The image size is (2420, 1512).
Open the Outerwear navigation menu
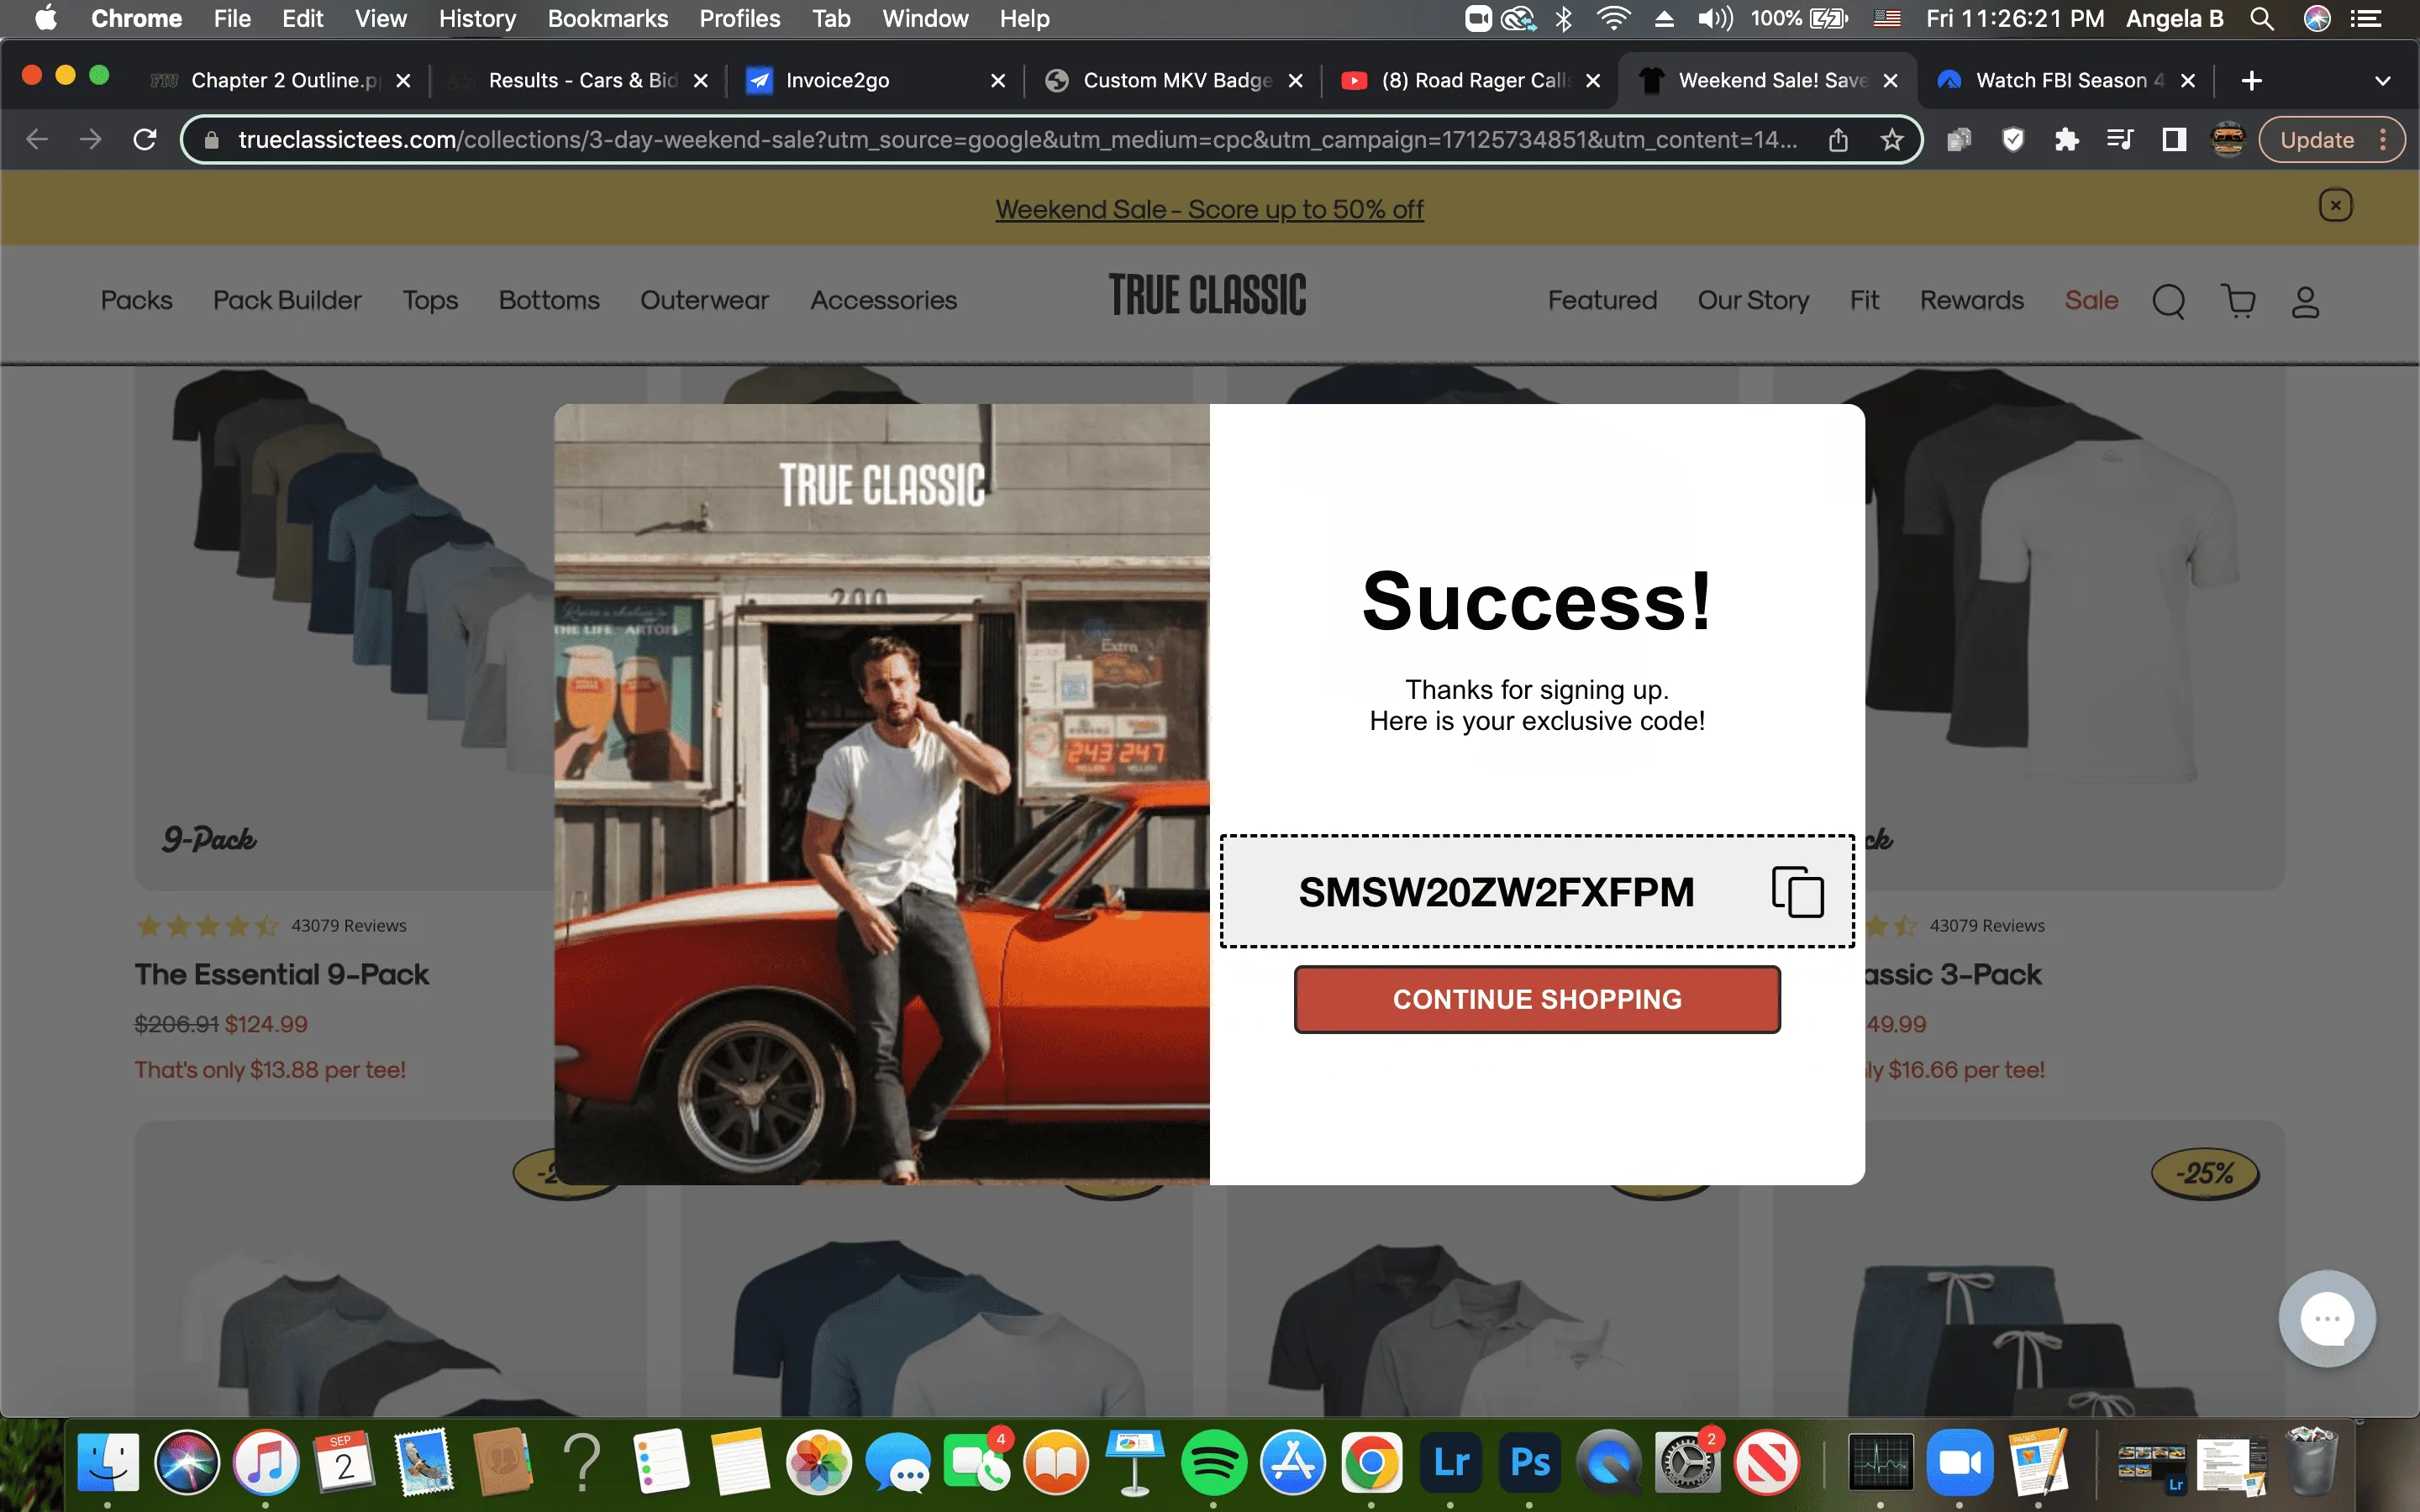(704, 300)
